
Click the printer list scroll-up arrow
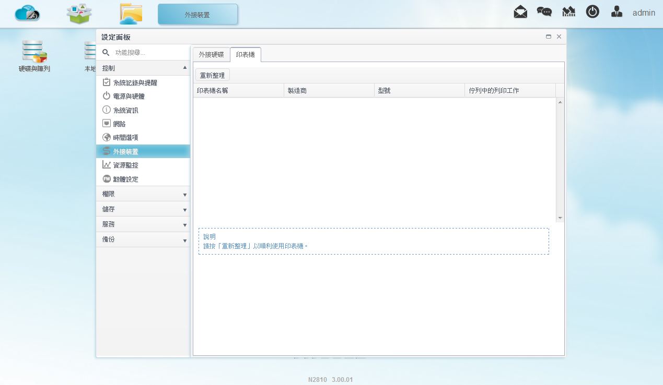(560, 102)
